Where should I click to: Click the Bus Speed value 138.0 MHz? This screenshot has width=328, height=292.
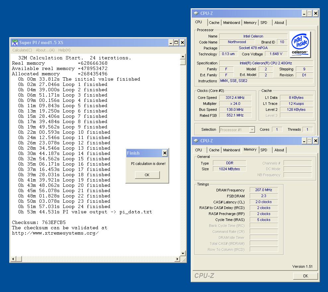pos(235,110)
